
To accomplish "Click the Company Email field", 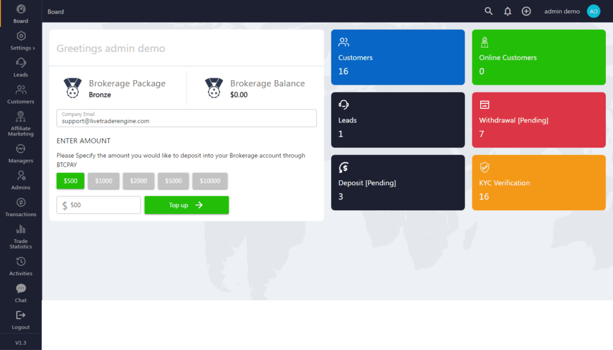I will click(186, 118).
